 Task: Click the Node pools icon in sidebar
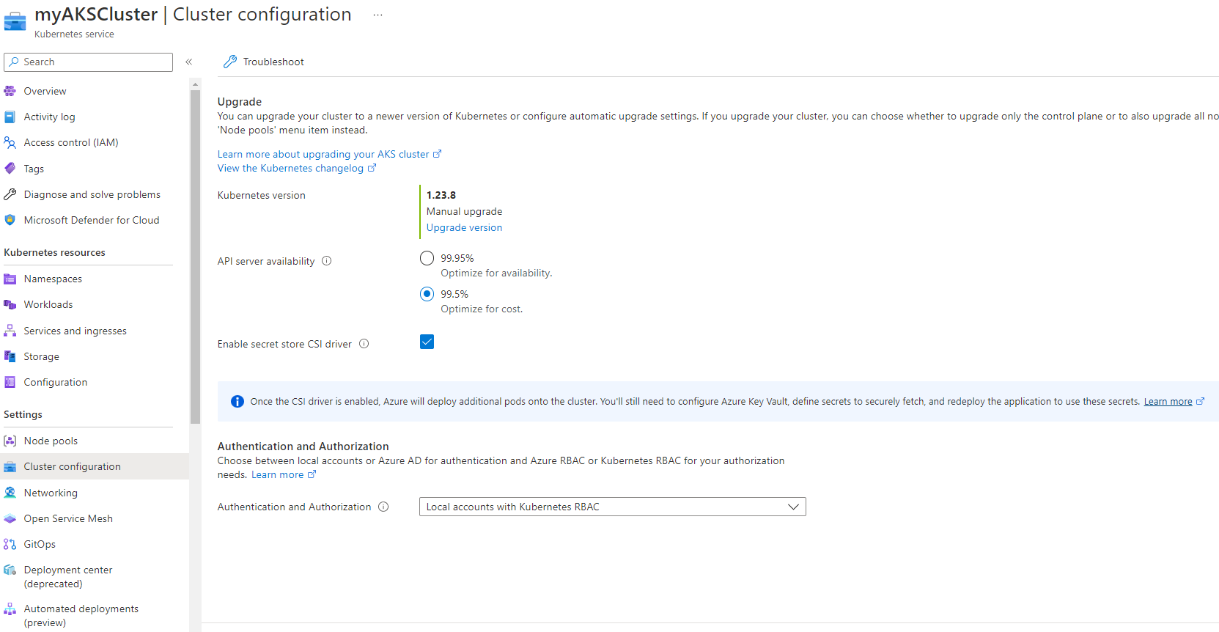(10, 441)
